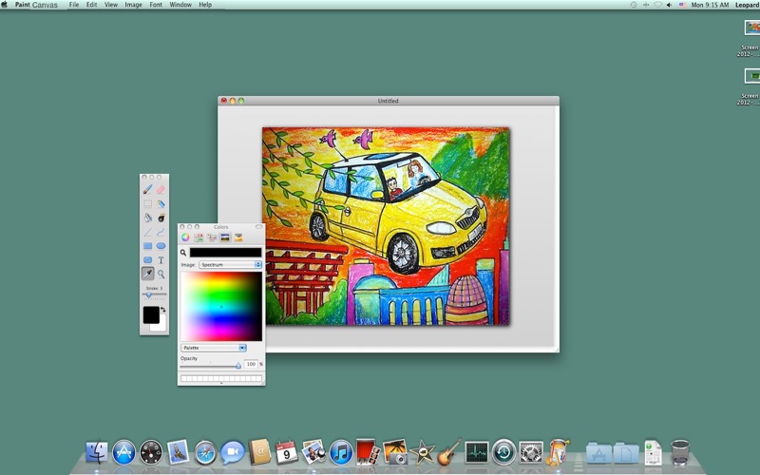Click the current black color preview bar
The image size is (760, 475).
[225, 252]
